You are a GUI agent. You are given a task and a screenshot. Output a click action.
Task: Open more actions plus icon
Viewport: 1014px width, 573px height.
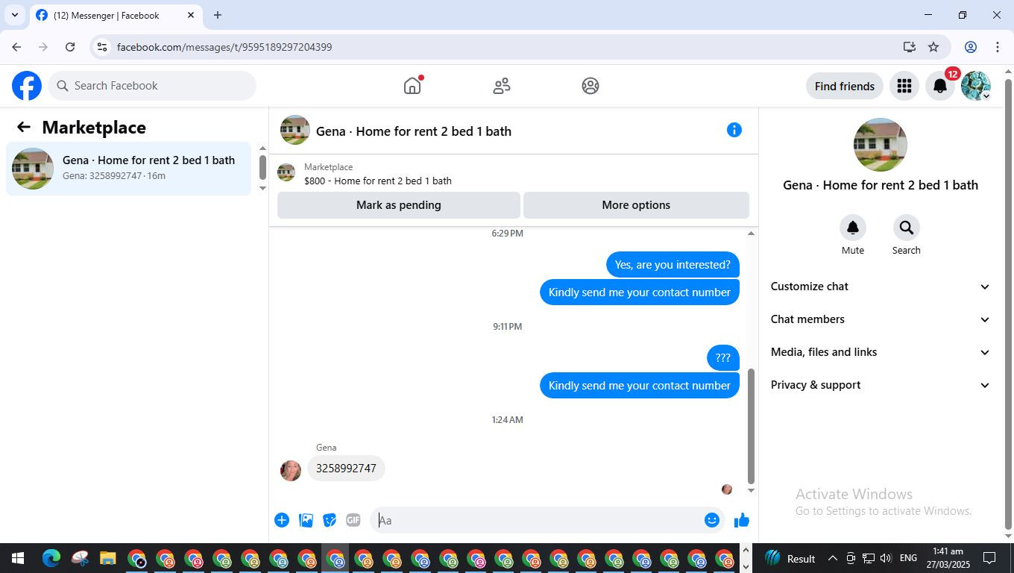coord(282,520)
